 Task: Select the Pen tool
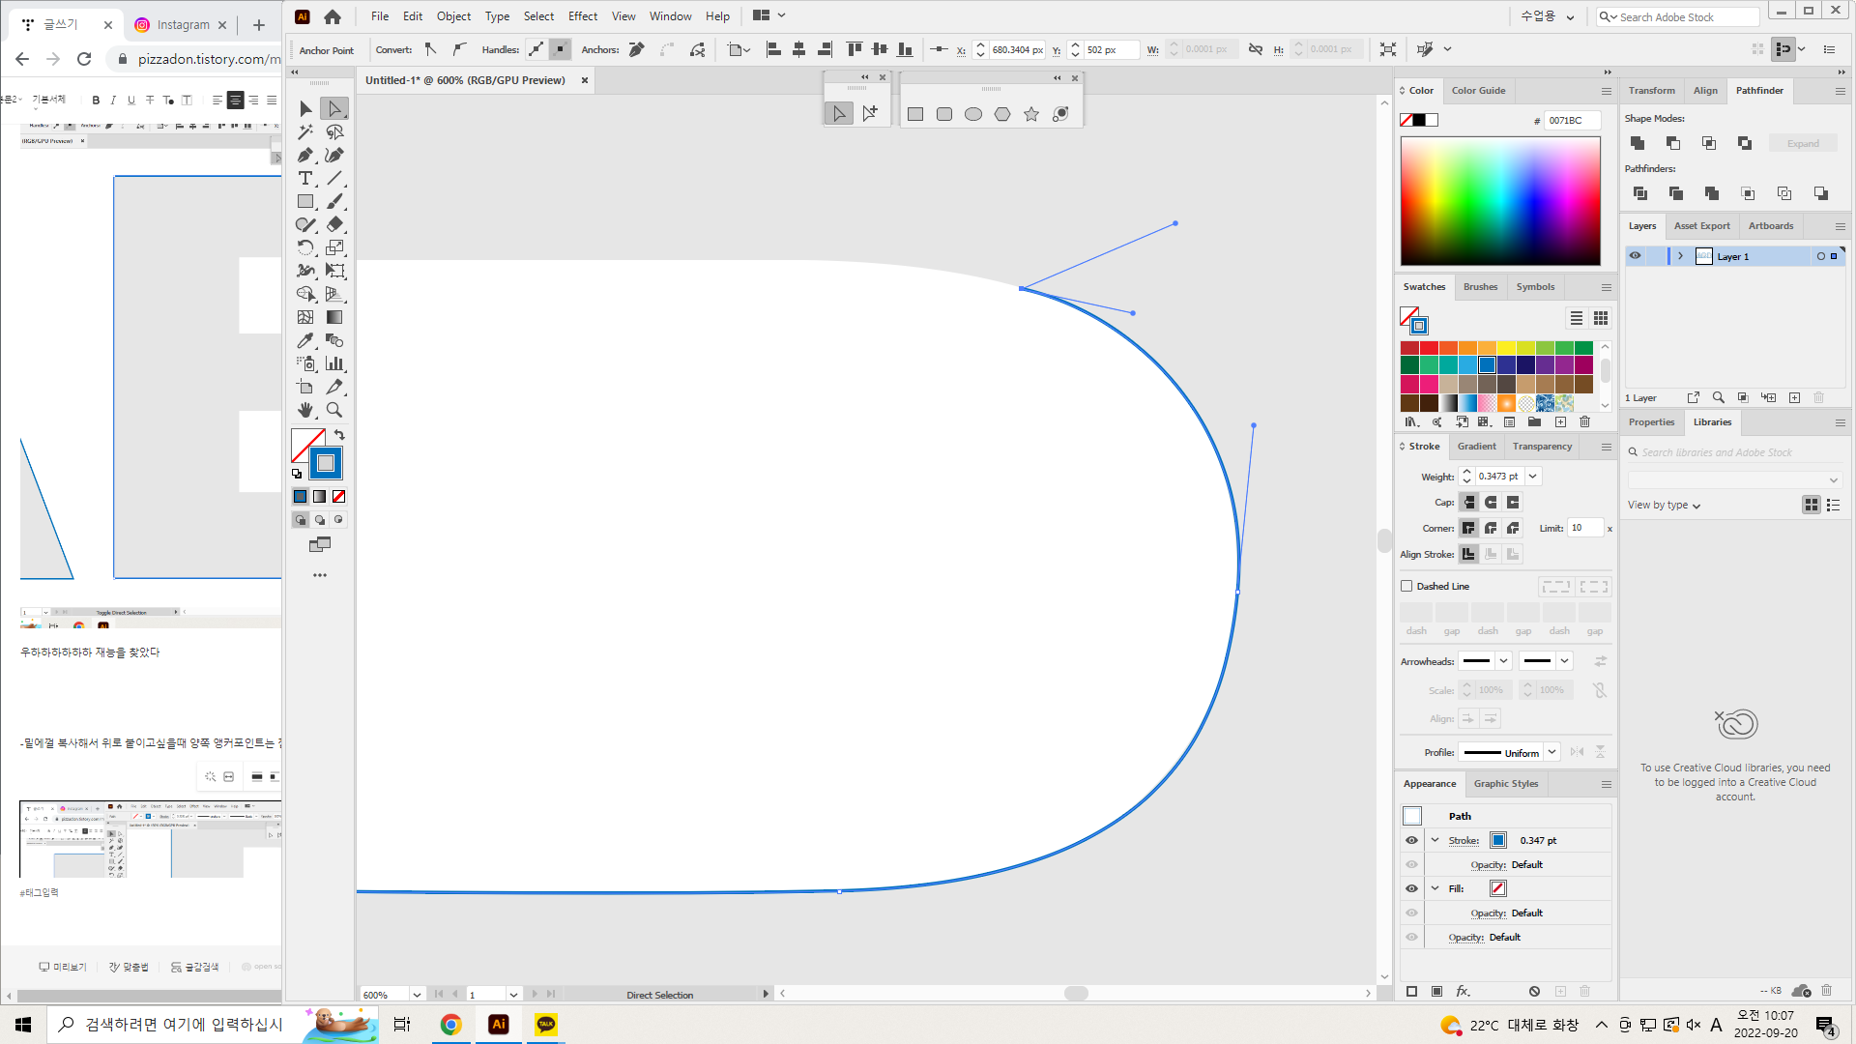(305, 156)
